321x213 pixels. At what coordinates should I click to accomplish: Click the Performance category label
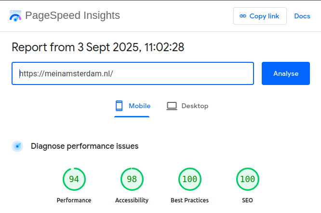(74, 200)
